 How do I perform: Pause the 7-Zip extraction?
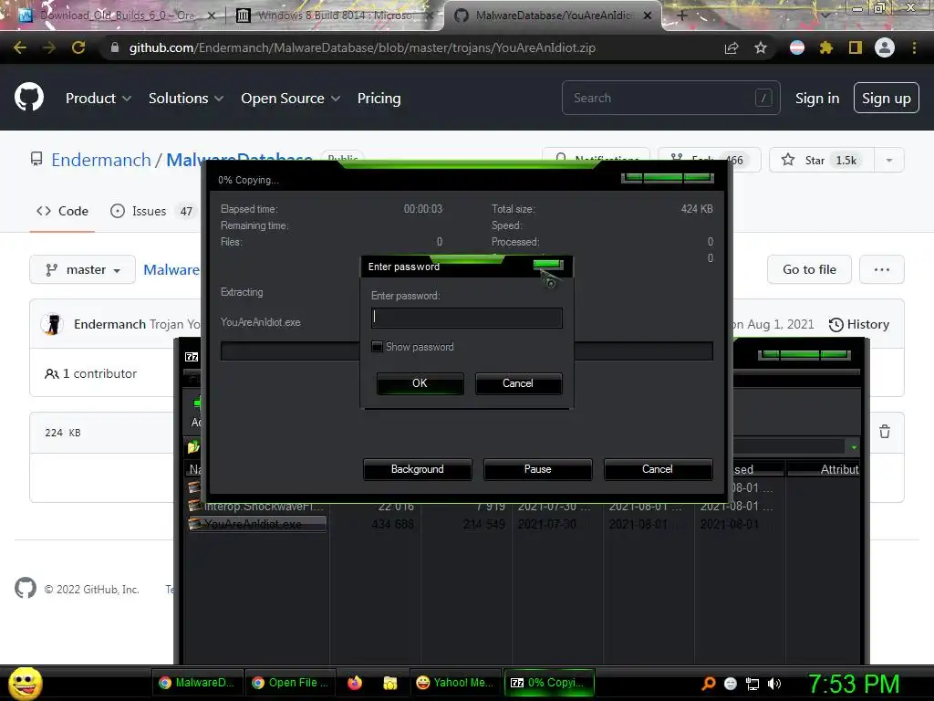pyautogui.click(x=538, y=469)
